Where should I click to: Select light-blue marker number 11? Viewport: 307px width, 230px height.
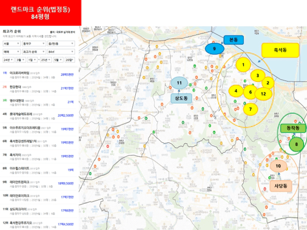[179, 83]
